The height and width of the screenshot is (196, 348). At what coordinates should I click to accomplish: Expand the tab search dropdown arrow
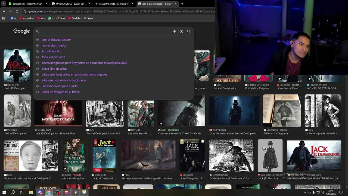4,4
